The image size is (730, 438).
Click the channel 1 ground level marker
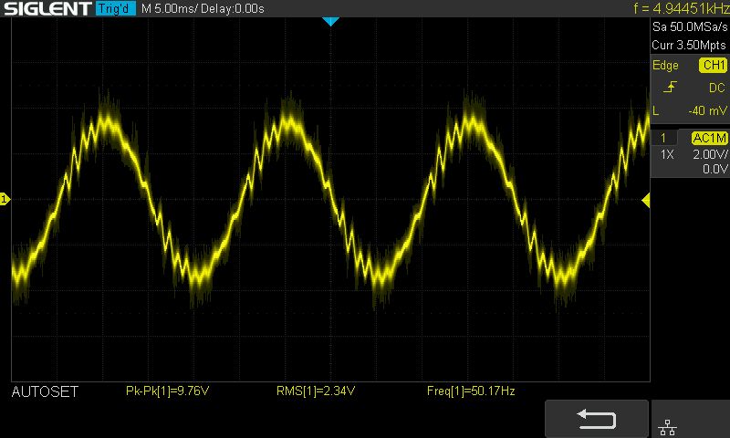tap(5, 199)
